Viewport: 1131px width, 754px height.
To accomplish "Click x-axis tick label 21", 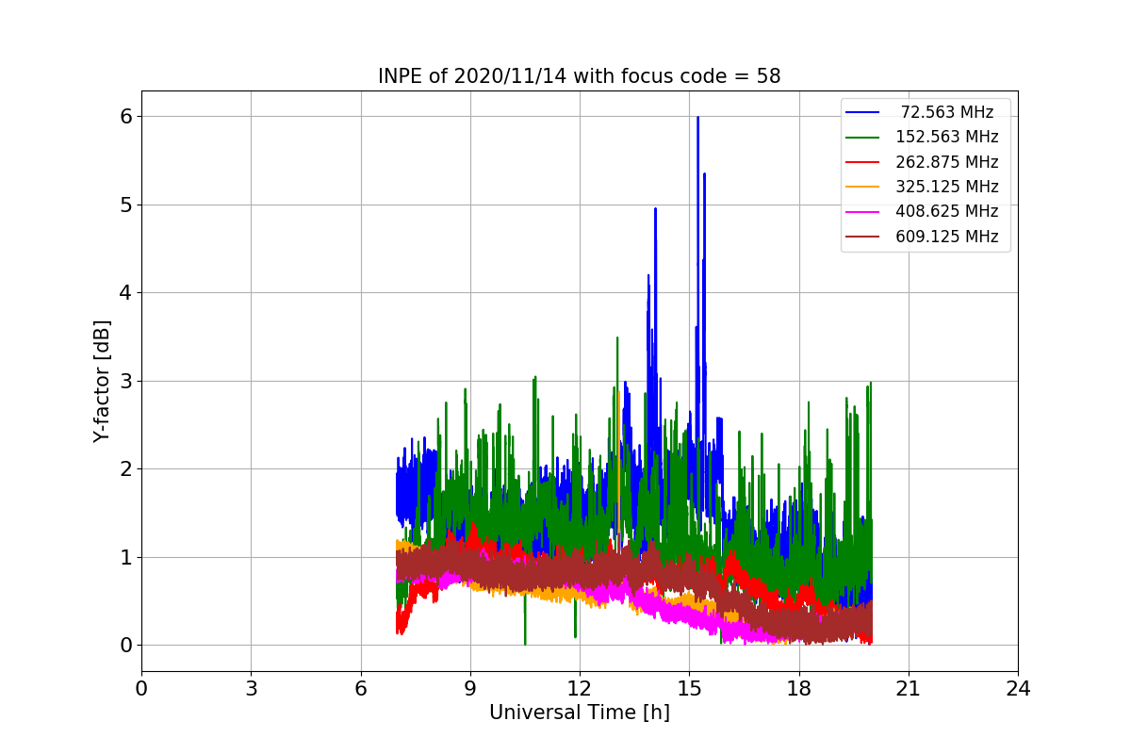I will pyautogui.click(x=908, y=689).
